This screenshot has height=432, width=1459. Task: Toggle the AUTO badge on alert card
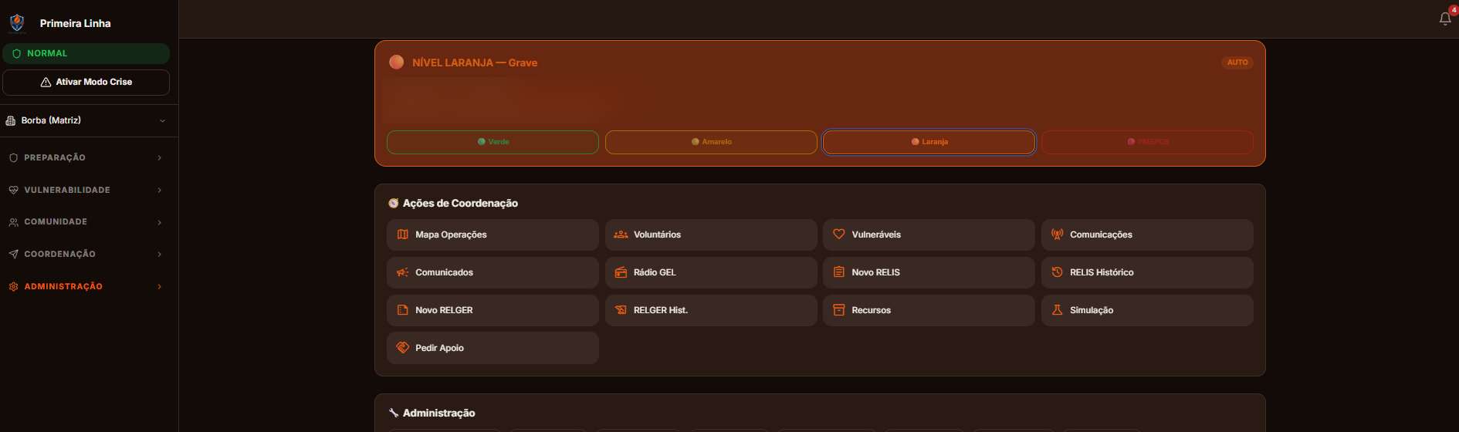(1237, 62)
